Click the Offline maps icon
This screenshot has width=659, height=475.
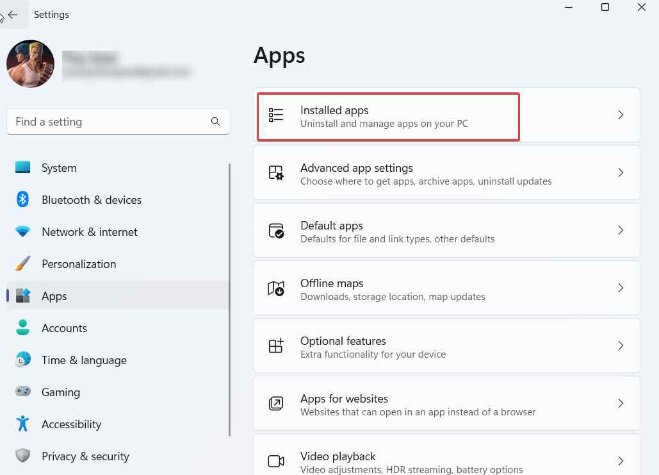point(276,288)
